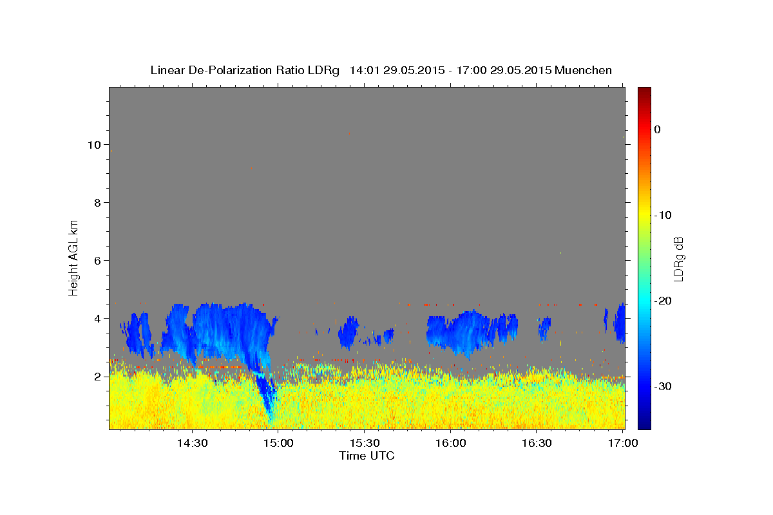Image resolution: width=773 pixels, height=515 pixels.
Task: Click the '15:30' time axis label
Action: click(365, 443)
